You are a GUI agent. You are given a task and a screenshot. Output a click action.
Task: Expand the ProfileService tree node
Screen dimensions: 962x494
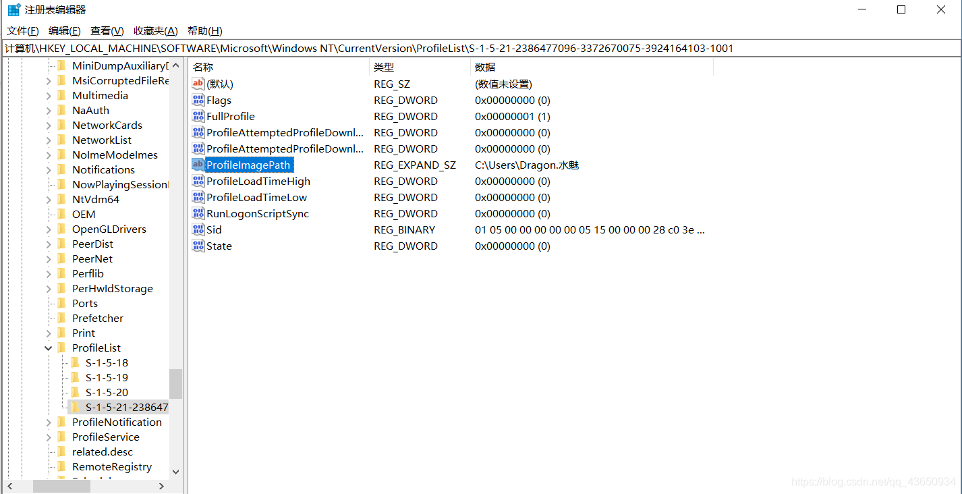tap(49, 437)
